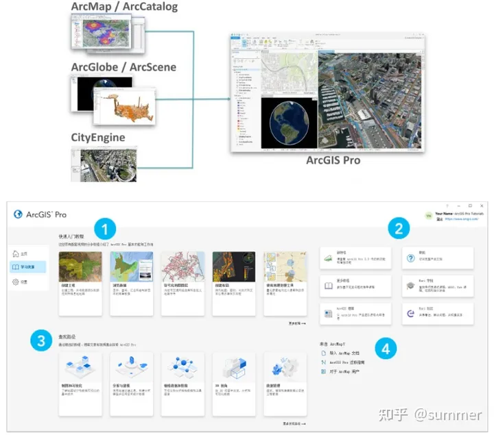Open Esri Community purple icon card
494x435 pixels.
click(x=438, y=314)
